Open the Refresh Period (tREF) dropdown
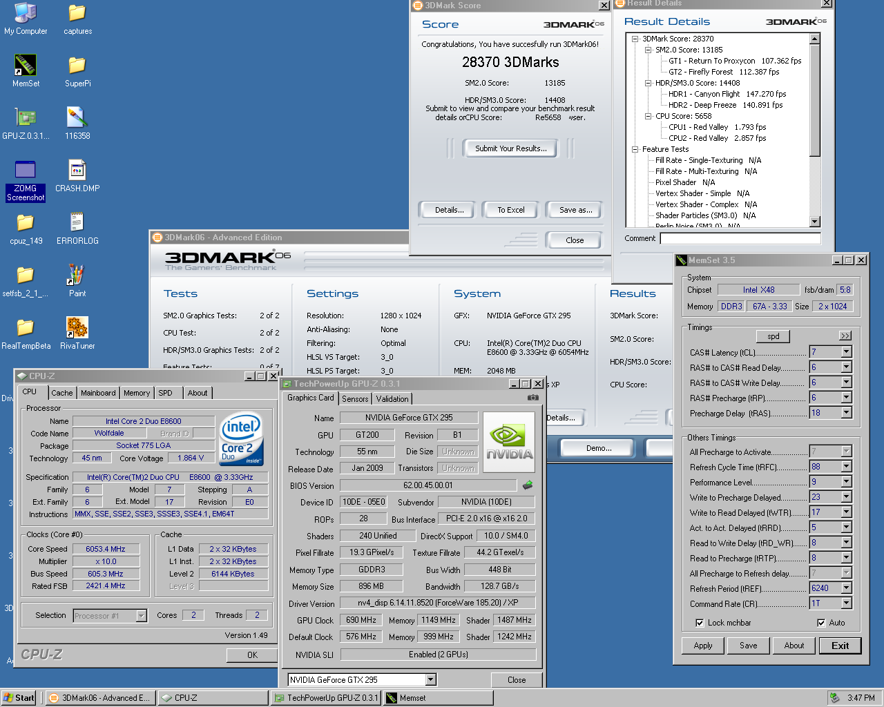 point(846,588)
